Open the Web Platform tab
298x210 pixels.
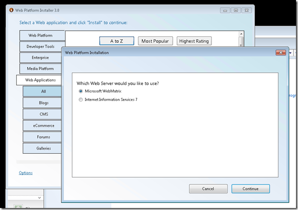(x=42, y=36)
